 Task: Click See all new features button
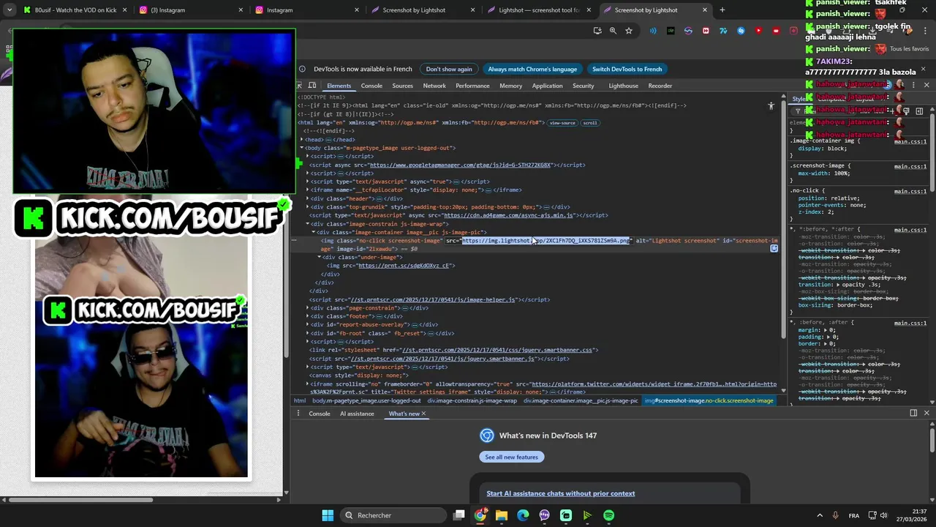(x=511, y=457)
